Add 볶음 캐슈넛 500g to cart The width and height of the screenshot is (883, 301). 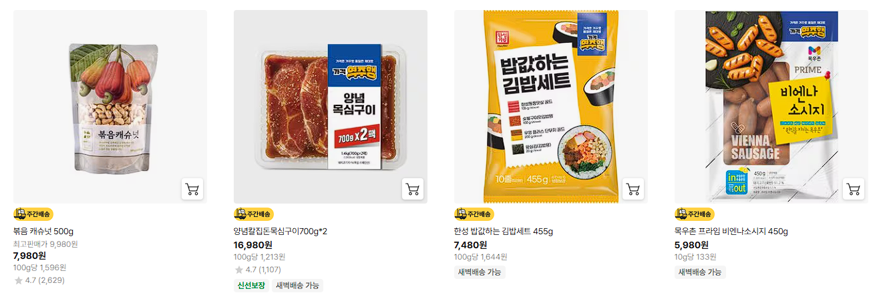coord(192,189)
